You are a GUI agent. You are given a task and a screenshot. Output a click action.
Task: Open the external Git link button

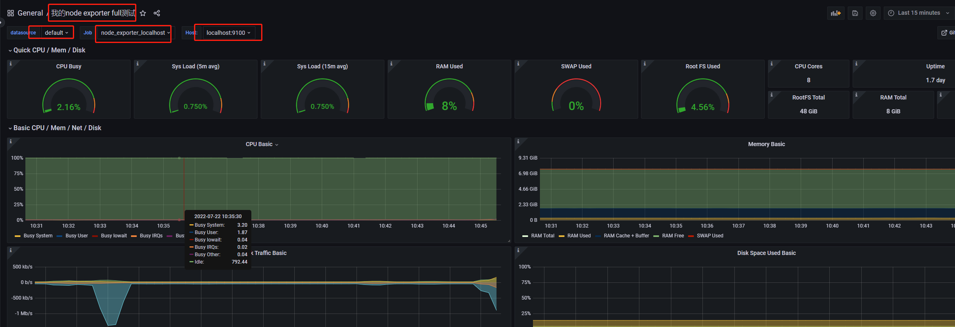[947, 33]
